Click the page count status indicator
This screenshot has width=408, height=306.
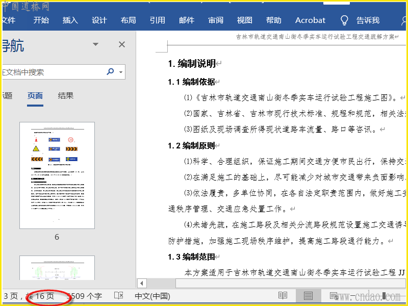(29, 296)
